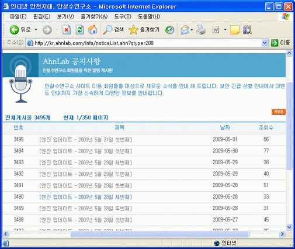295x249 pixels.
Task: Open the 파일(F) menu
Action: point(18,16)
